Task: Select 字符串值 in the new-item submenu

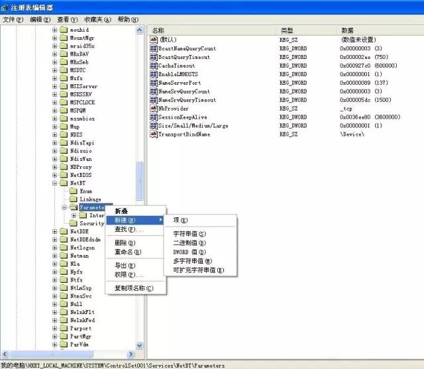Action: coord(189,234)
